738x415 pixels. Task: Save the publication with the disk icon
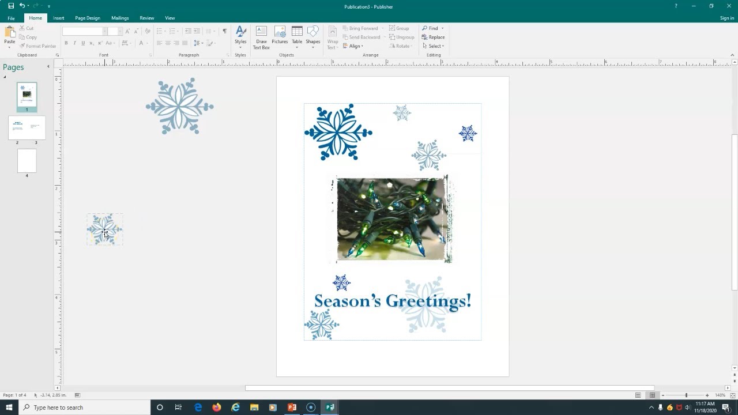[x=10, y=6]
